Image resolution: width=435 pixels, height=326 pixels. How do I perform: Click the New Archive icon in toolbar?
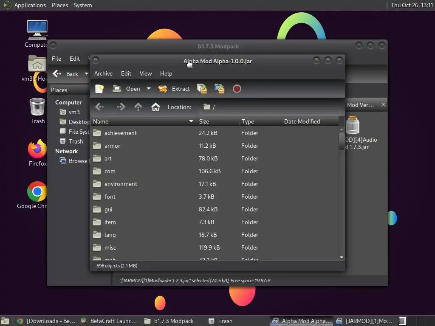pos(99,89)
